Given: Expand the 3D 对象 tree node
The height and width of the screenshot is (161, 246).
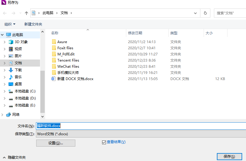Looking at the screenshot, I should point(5,42).
